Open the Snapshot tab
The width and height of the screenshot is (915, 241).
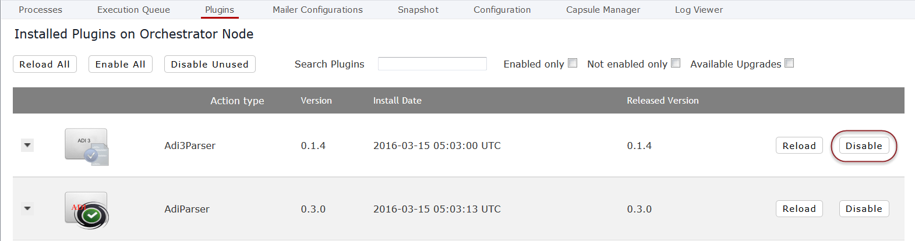[418, 10]
